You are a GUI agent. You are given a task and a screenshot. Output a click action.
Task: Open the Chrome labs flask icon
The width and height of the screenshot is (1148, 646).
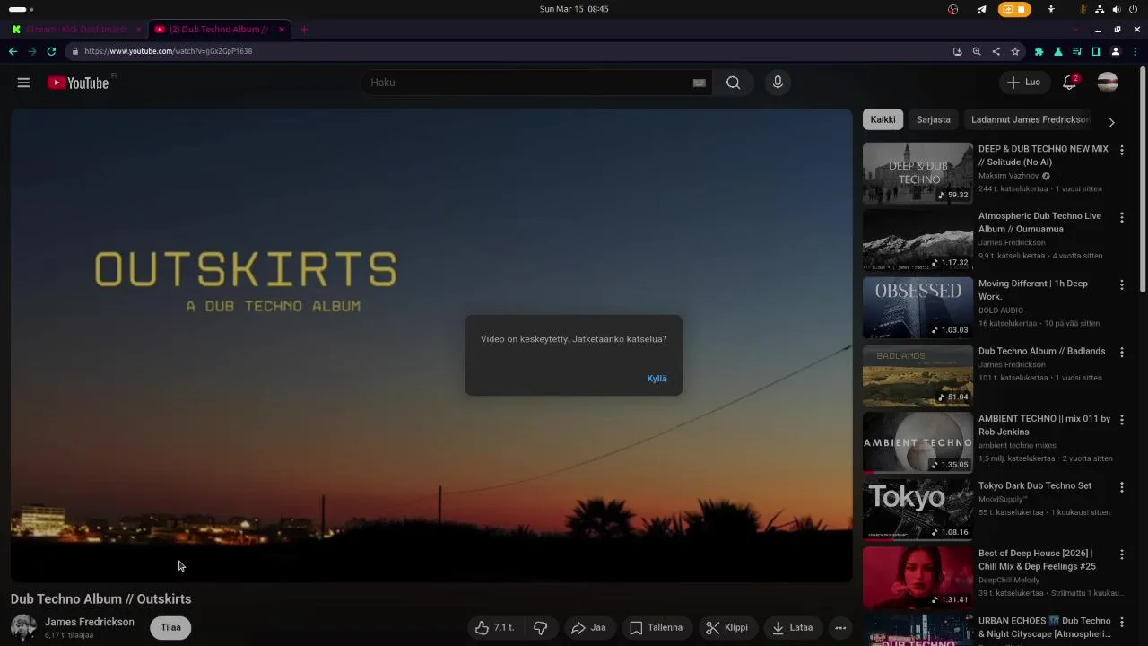(1058, 51)
